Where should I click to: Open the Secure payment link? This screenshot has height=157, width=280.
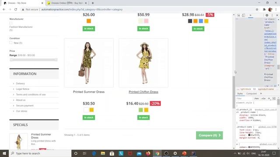pos(24,106)
